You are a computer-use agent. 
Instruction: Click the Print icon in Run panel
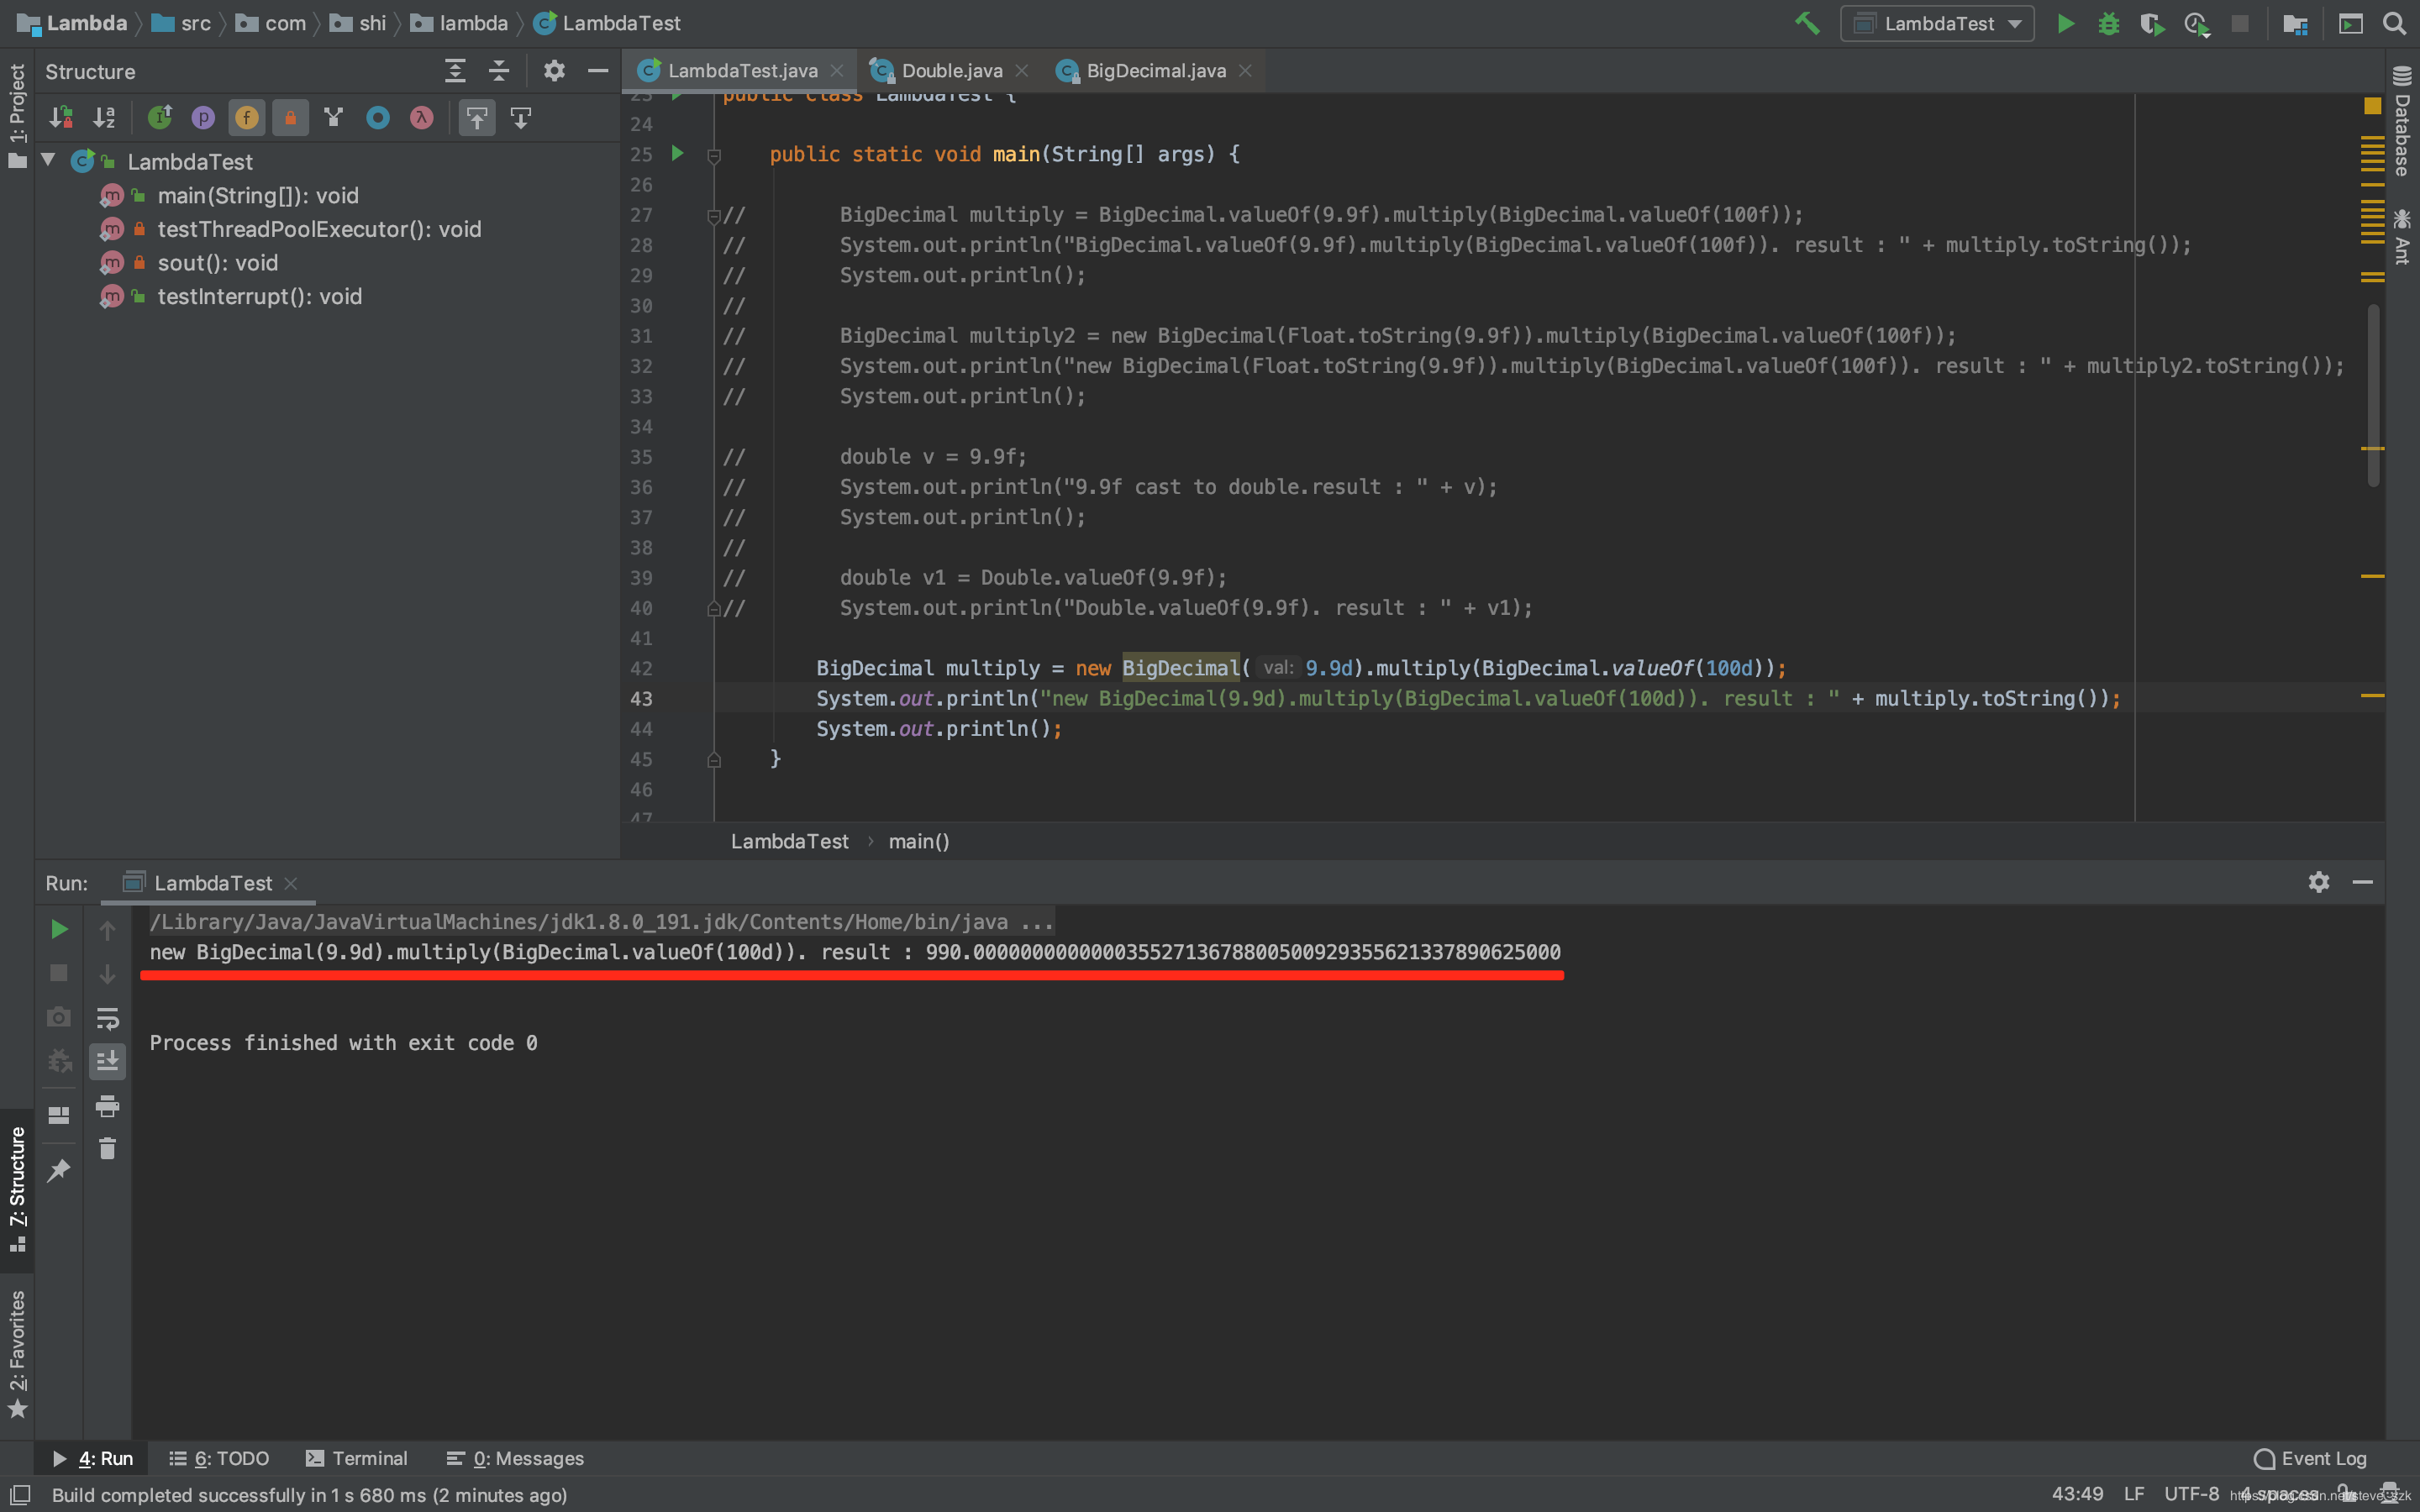click(107, 1105)
